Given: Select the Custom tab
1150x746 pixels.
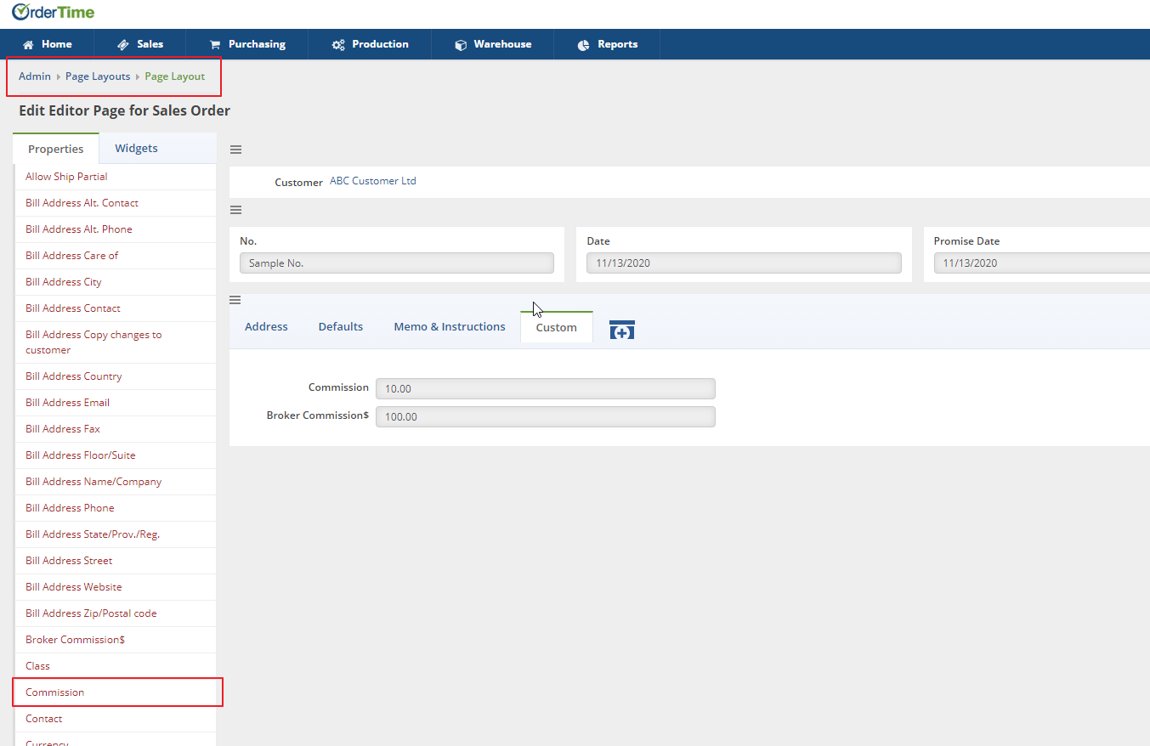Looking at the screenshot, I should [x=557, y=327].
